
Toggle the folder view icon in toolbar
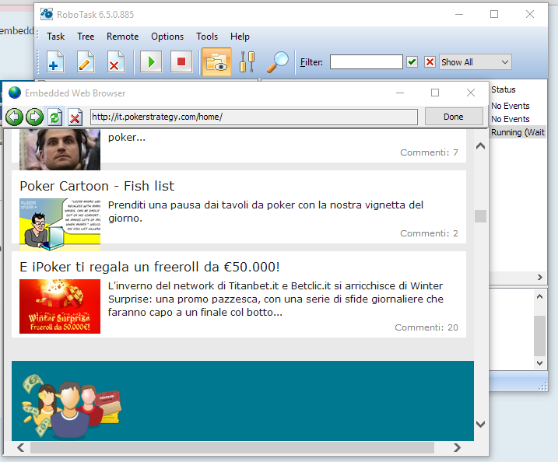pos(216,62)
